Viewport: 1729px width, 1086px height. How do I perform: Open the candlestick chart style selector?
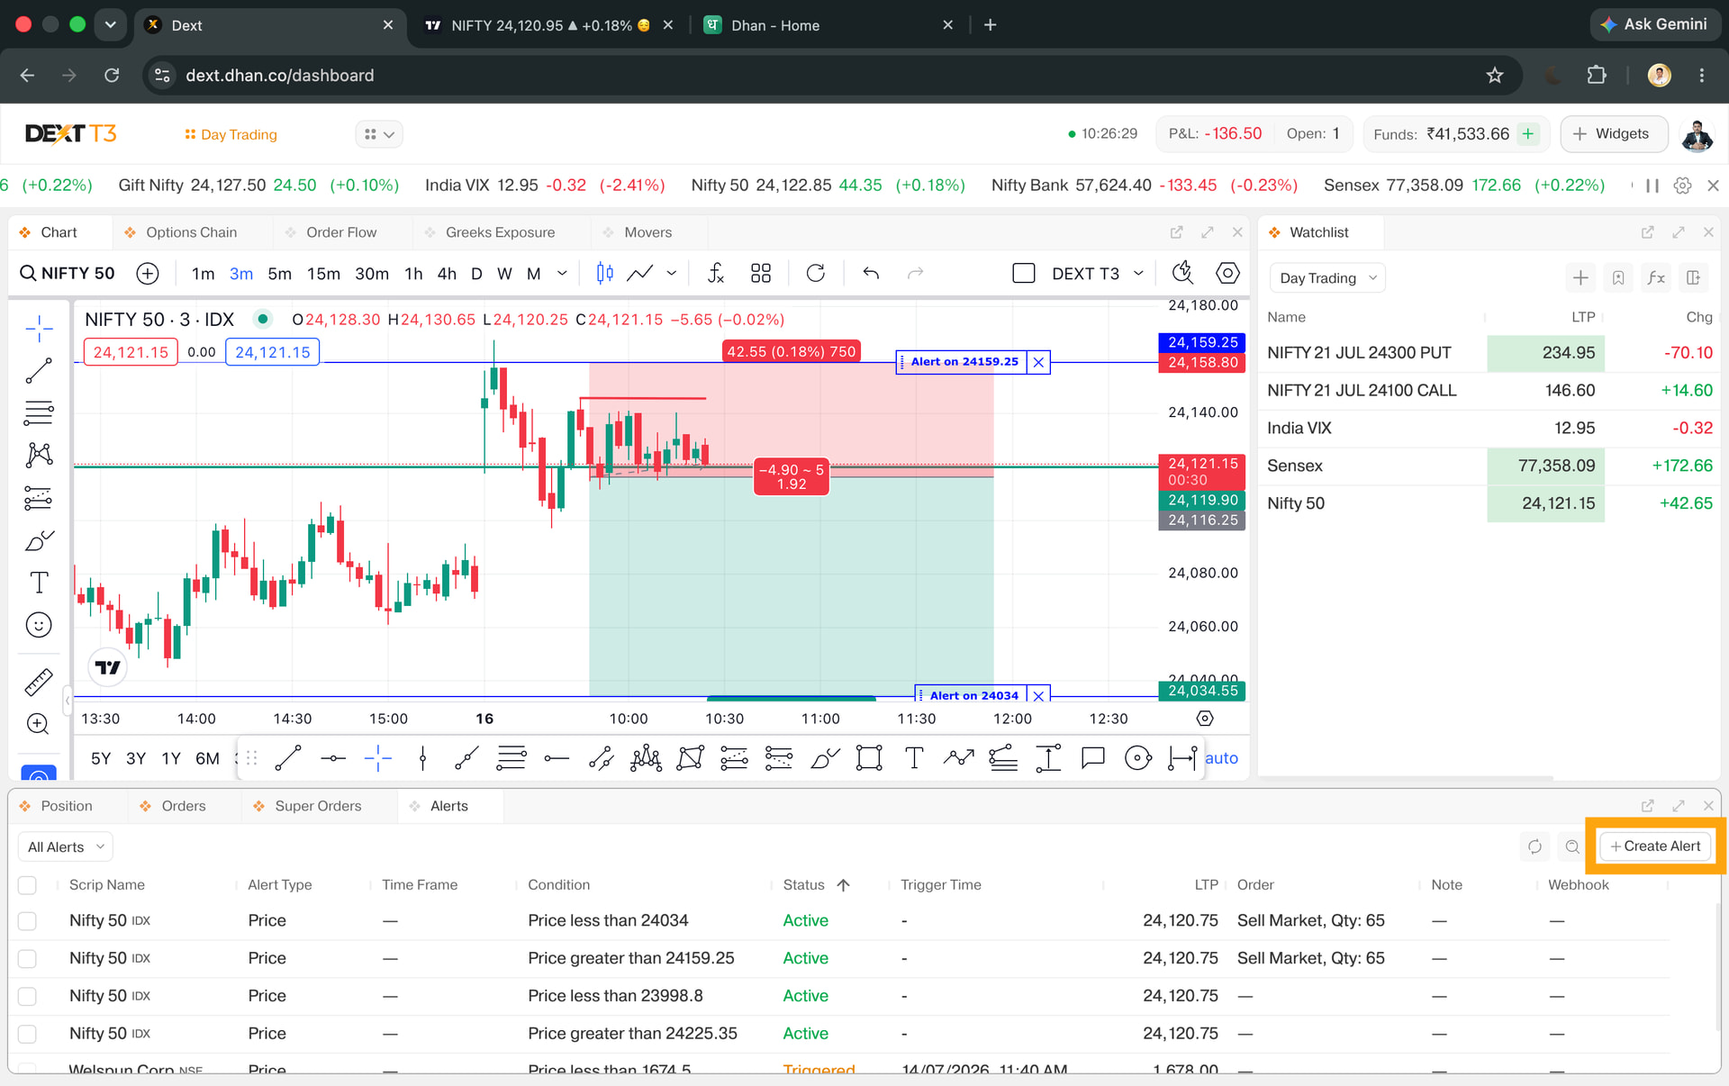coord(605,273)
